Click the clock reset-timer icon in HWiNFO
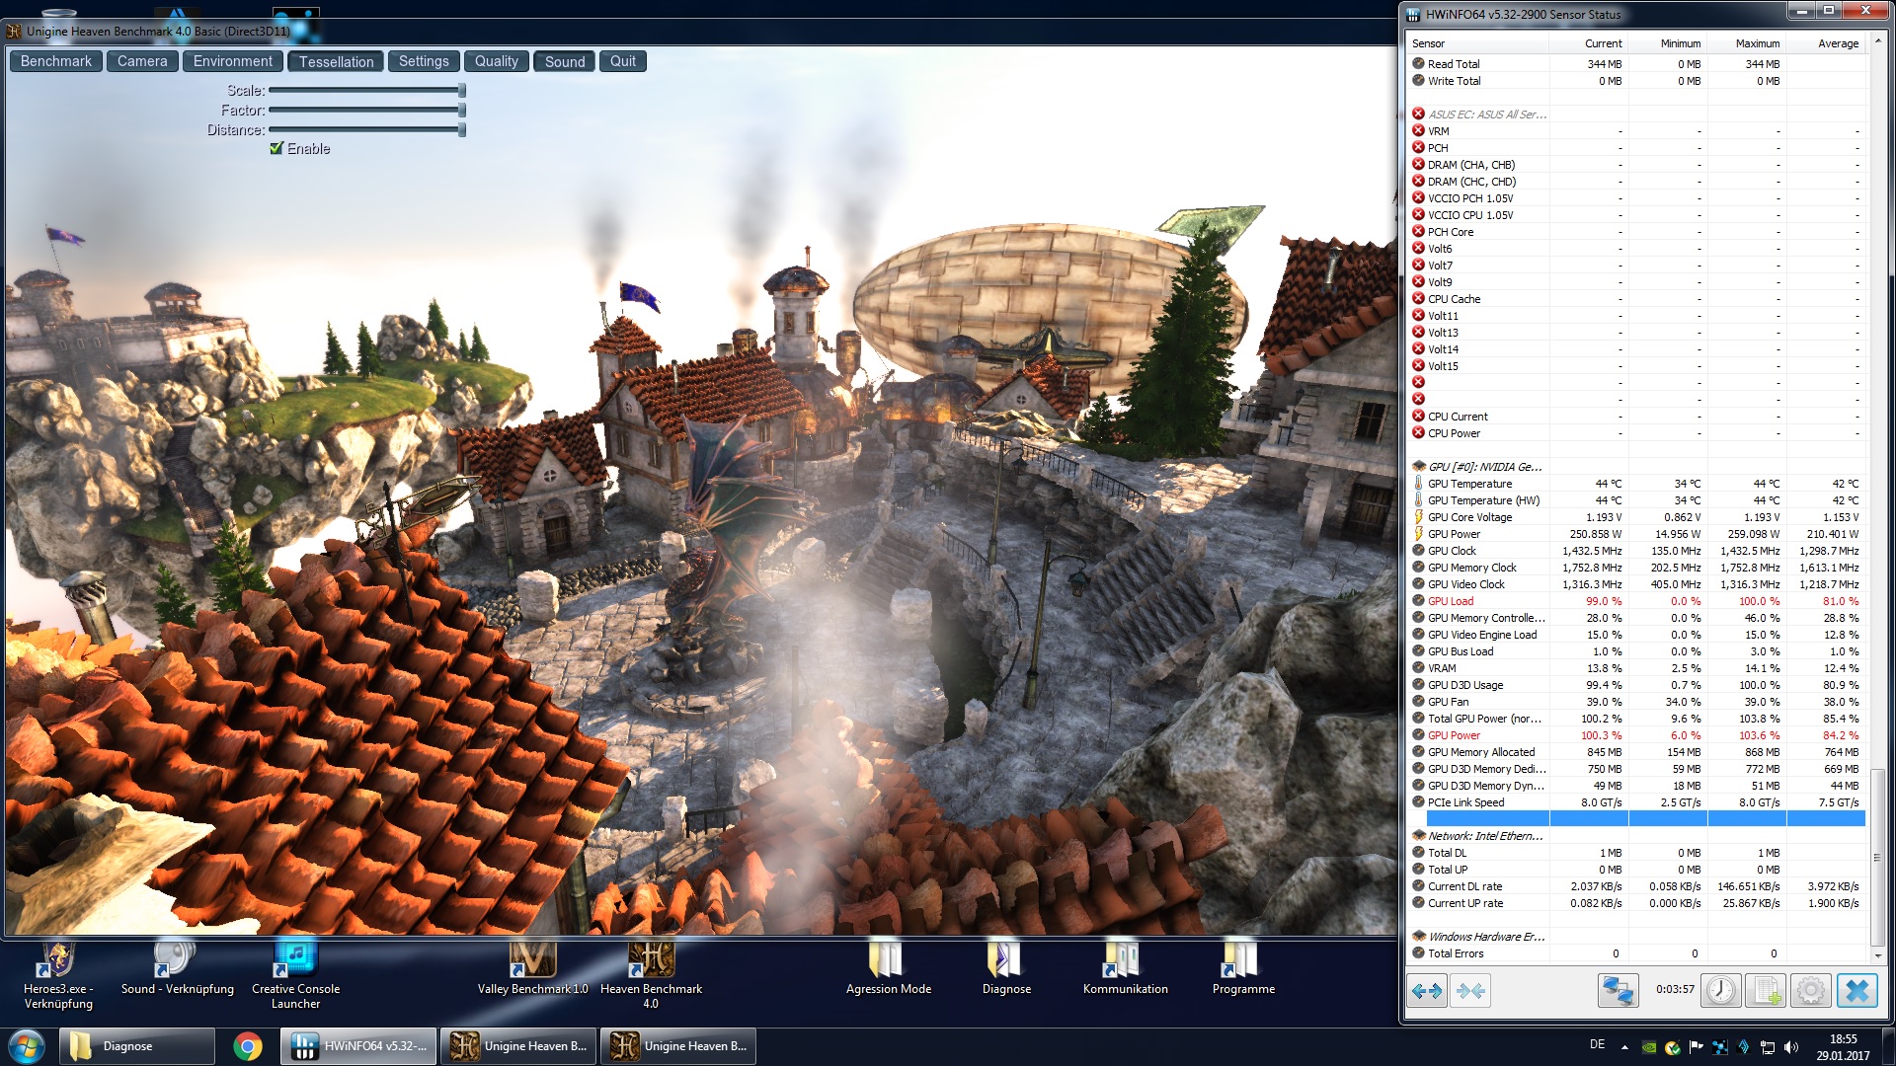The width and height of the screenshot is (1896, 1066). click(x=1720, y=990)
